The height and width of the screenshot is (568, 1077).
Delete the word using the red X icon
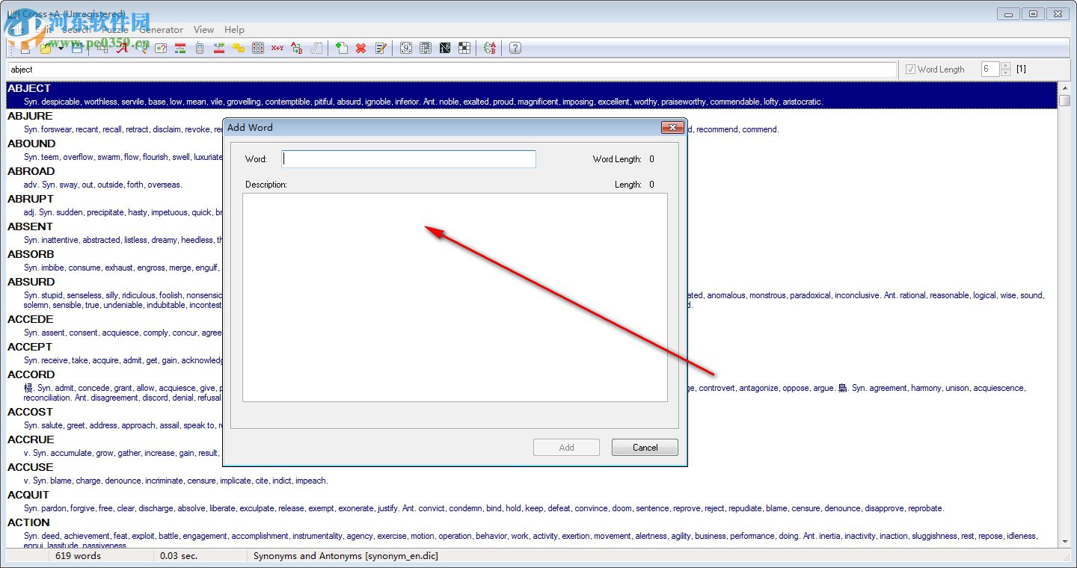pos(361,48)
